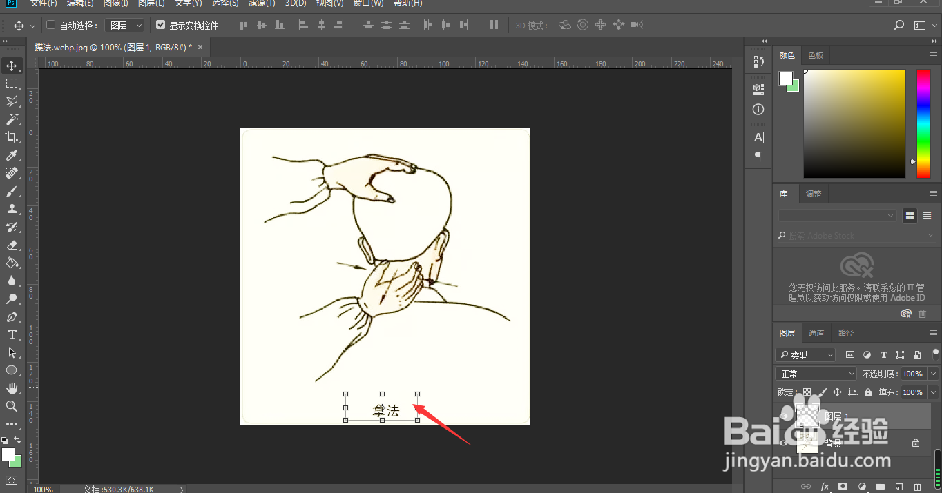Toggle lock all padlock icon

click(869, 392)
